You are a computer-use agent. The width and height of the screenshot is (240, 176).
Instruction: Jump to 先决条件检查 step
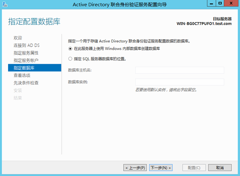click(26, 83)
